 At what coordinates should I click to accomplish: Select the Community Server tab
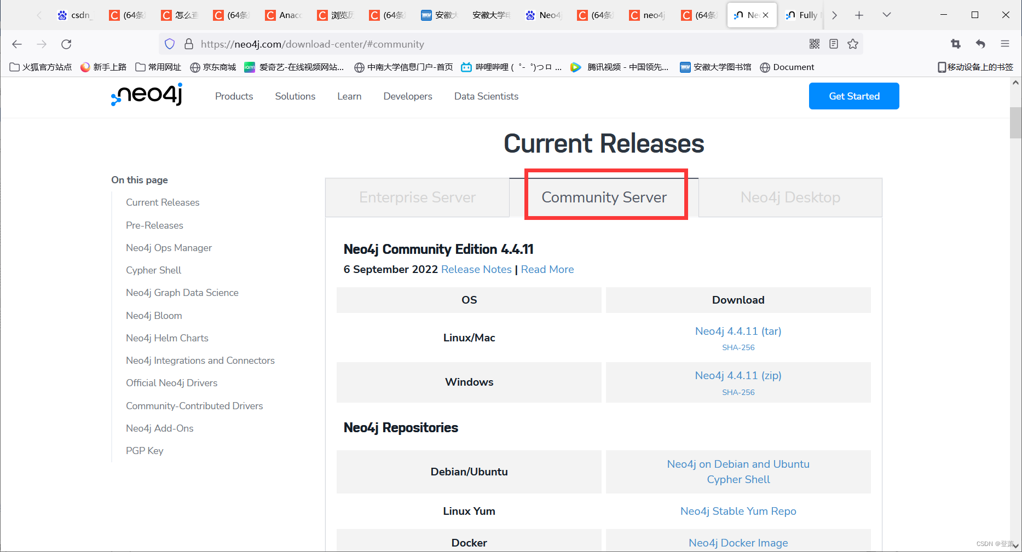pos(604,197)
